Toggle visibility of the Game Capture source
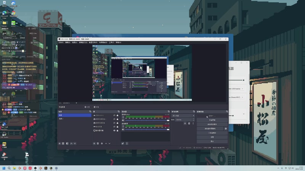Image resolution: width=305 pixels, height=171 pixels. click(x=114, y=127)
